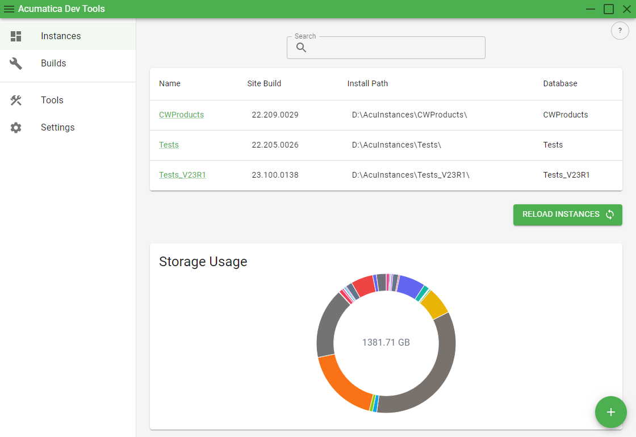Select the Name column header

click(169, 83)
